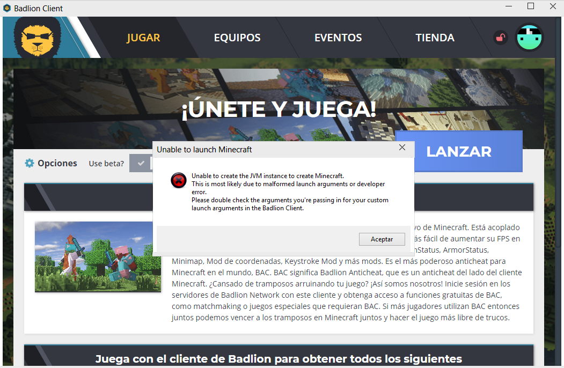Viewport: 564px width, 368px height.
Task: Select the Opciones label
Action: tap(57, 163)
